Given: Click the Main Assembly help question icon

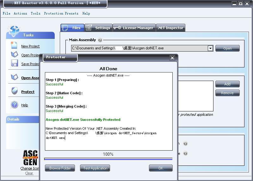Looking at the screenshot, I should (x=100, y=40).
